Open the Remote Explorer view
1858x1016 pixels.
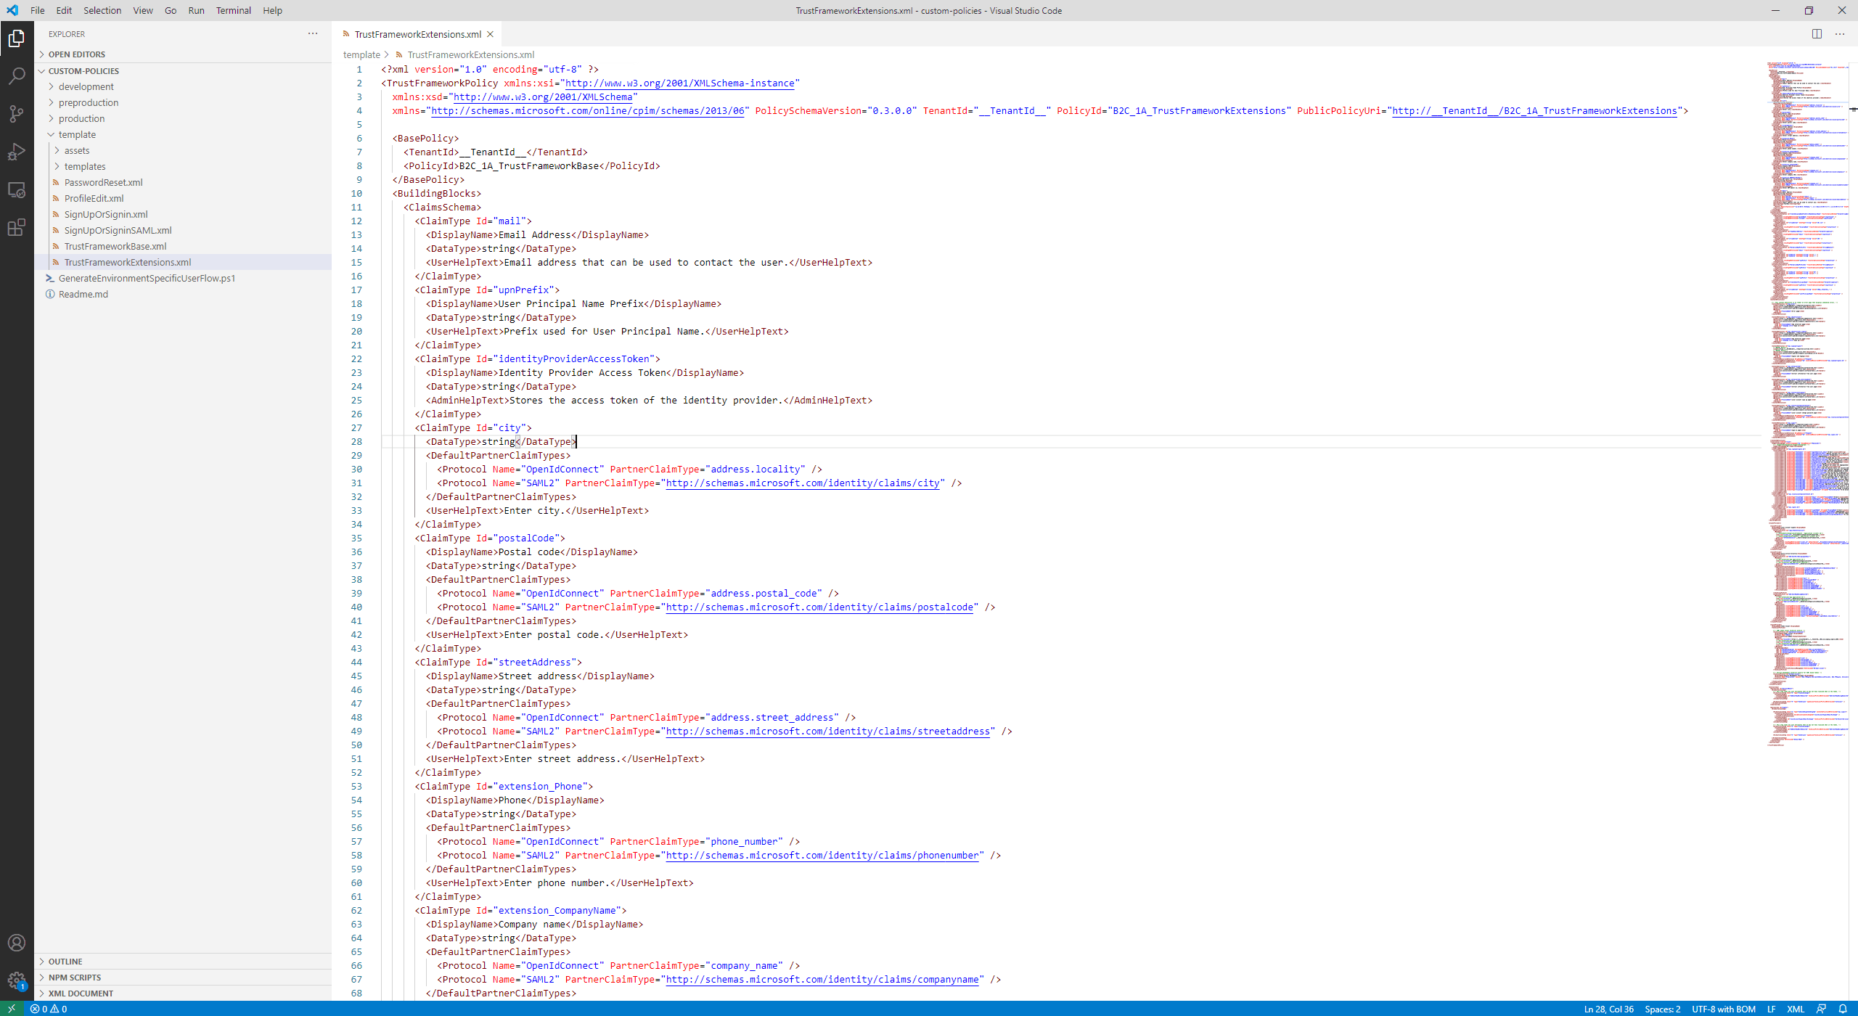[17, 189]
